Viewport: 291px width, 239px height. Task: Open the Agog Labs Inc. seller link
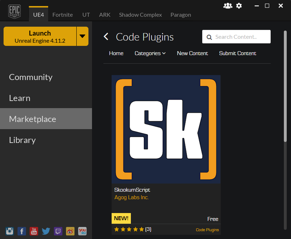click(132, 197)
